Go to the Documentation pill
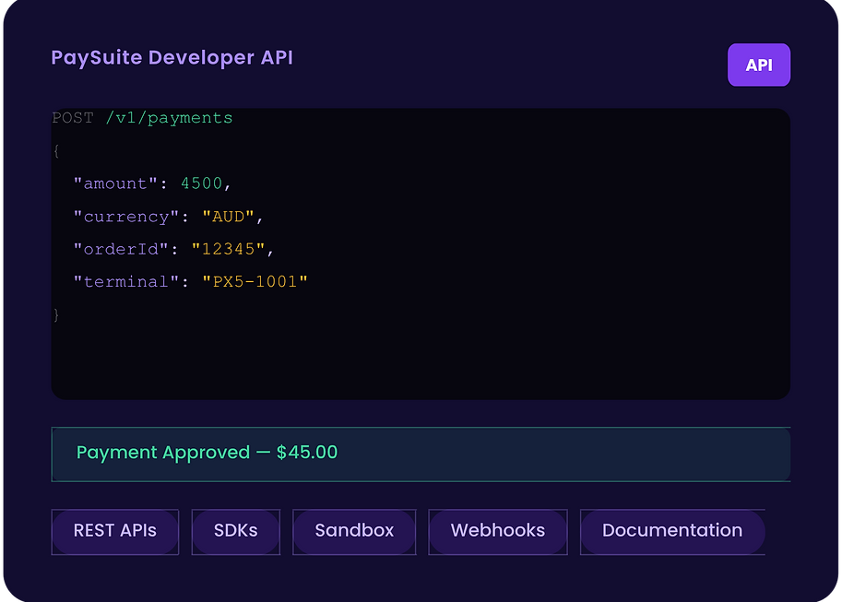Viewport: 842px width, 602px height. coord(672,531)
